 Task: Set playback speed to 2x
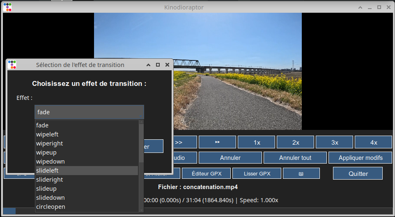pyautogui.click(x=296, y=142)
